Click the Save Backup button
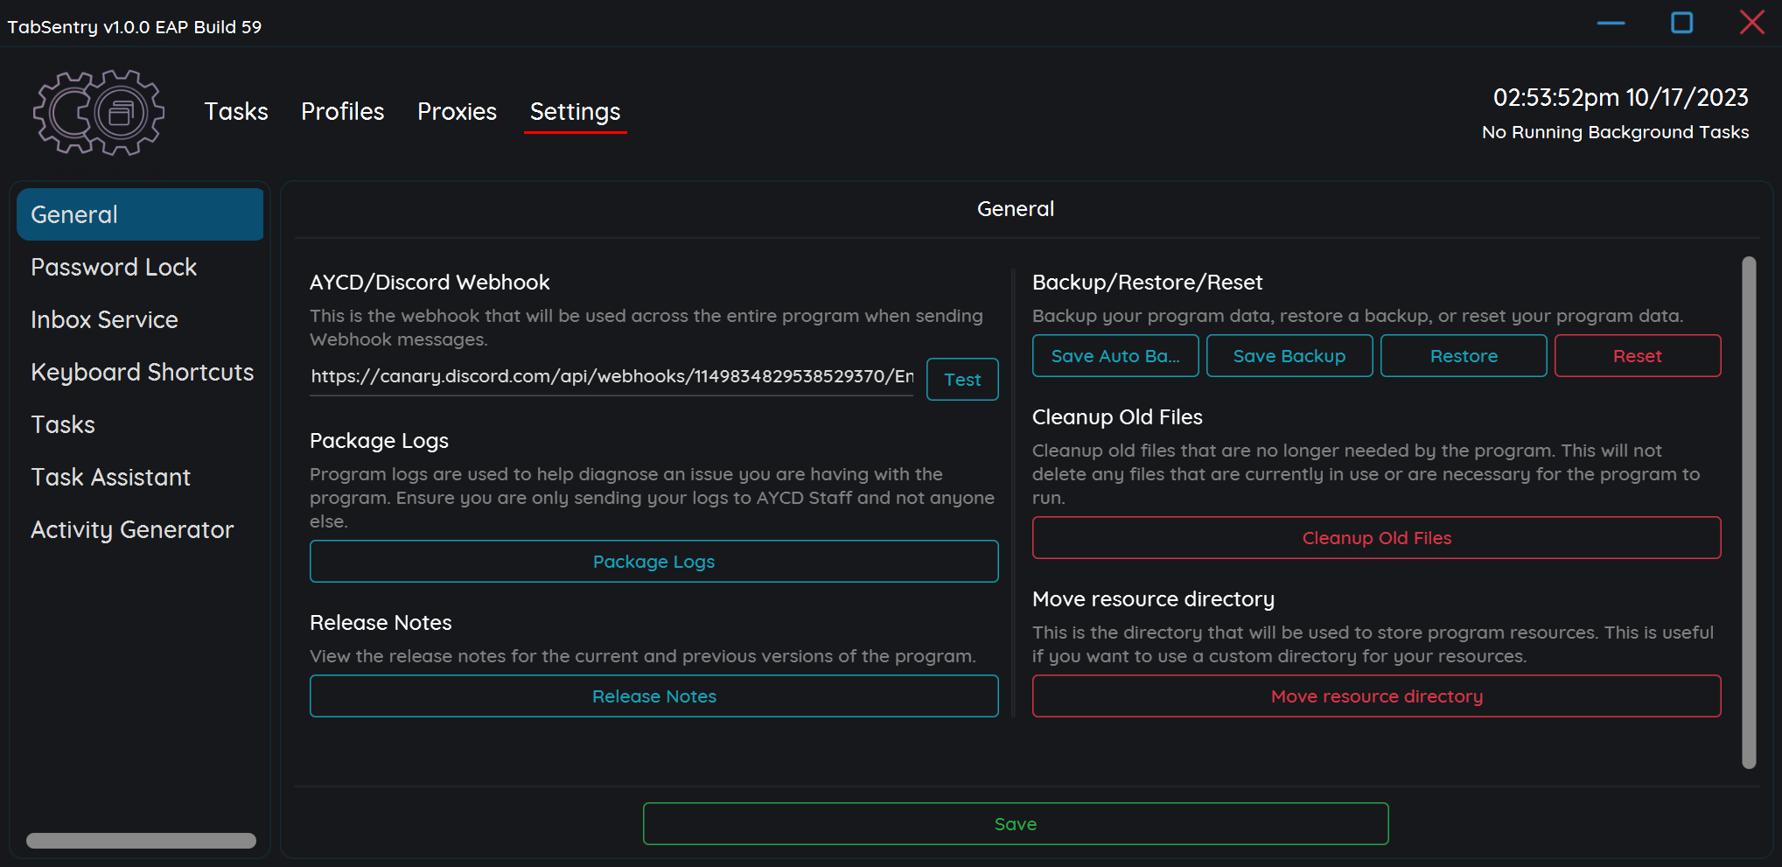This screenshot has width=1782, height=867. click(1289, 355)
